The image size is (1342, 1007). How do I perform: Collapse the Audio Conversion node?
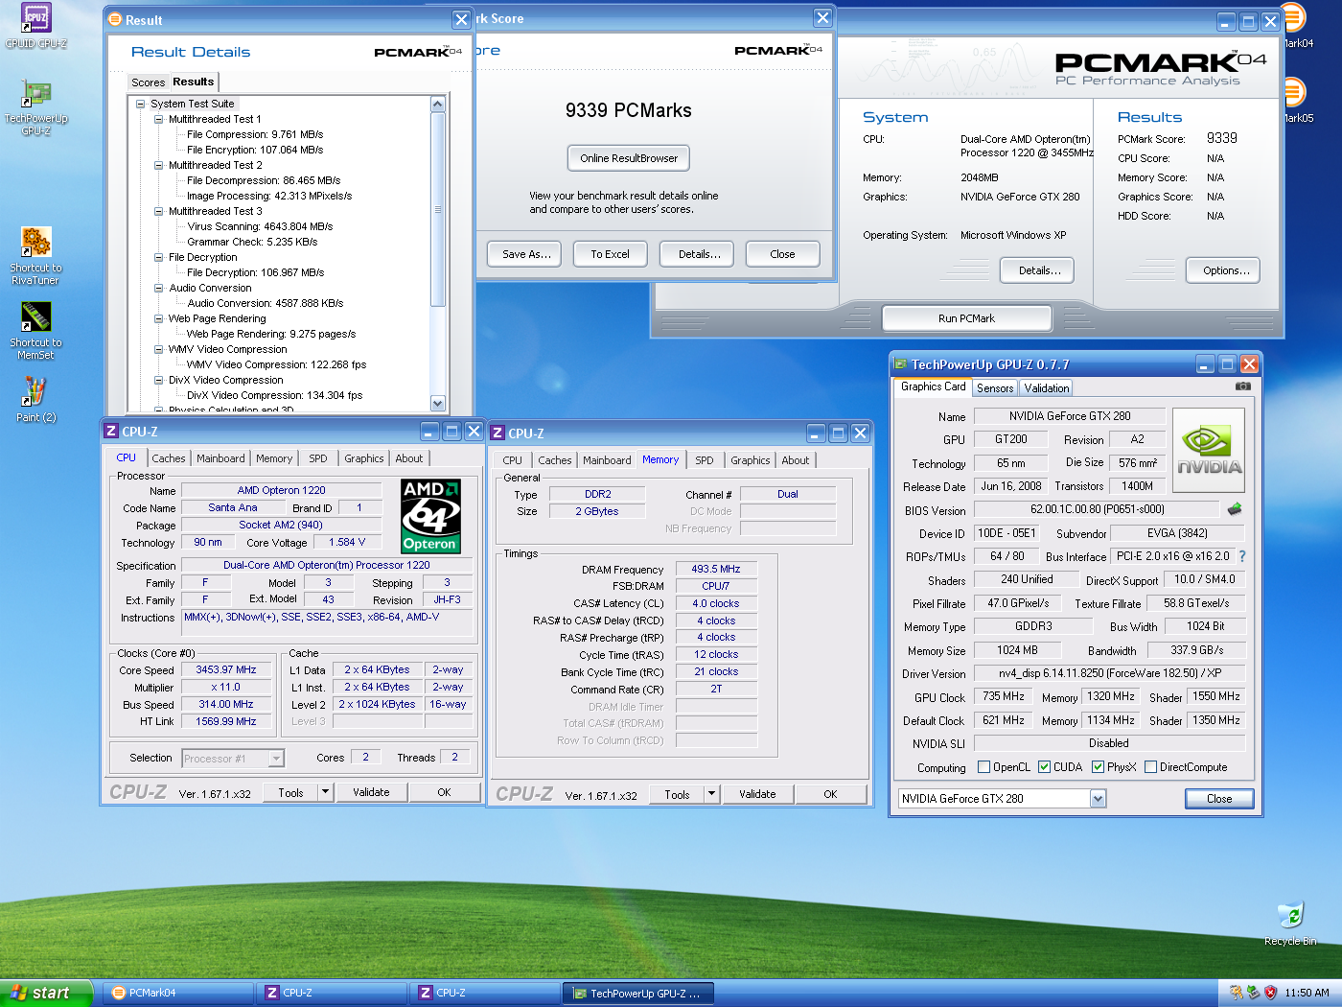pyautogui.click(x=159, y=288)
